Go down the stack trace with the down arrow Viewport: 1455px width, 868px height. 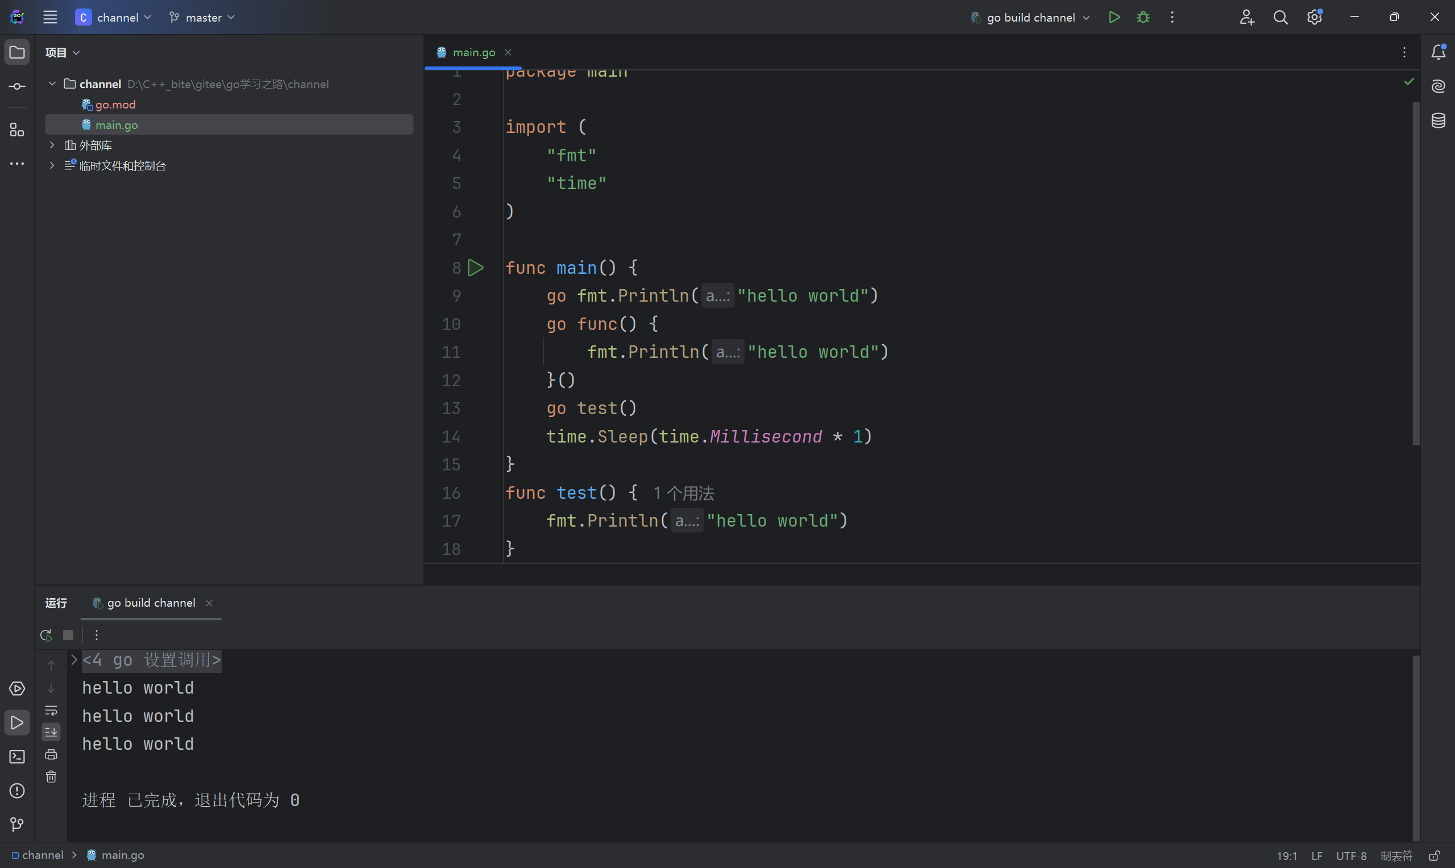pos(51,688)
